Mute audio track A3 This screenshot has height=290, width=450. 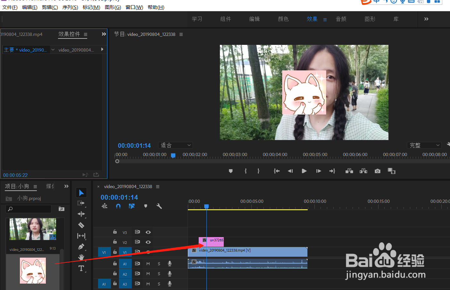148,284
